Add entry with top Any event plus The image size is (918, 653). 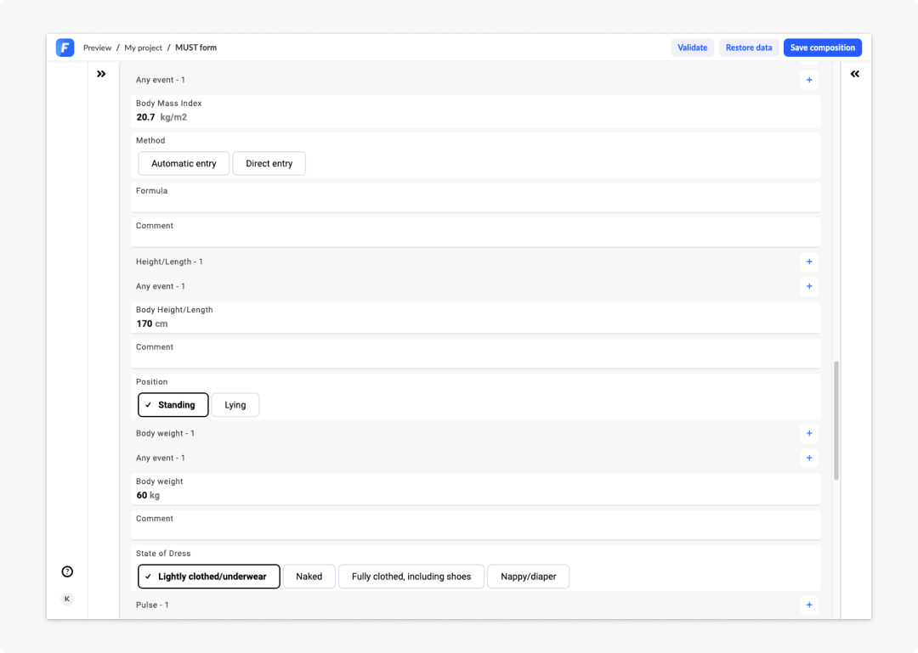[x=809, y=80]
